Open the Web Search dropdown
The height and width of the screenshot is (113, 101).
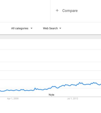tap(52, 28)
